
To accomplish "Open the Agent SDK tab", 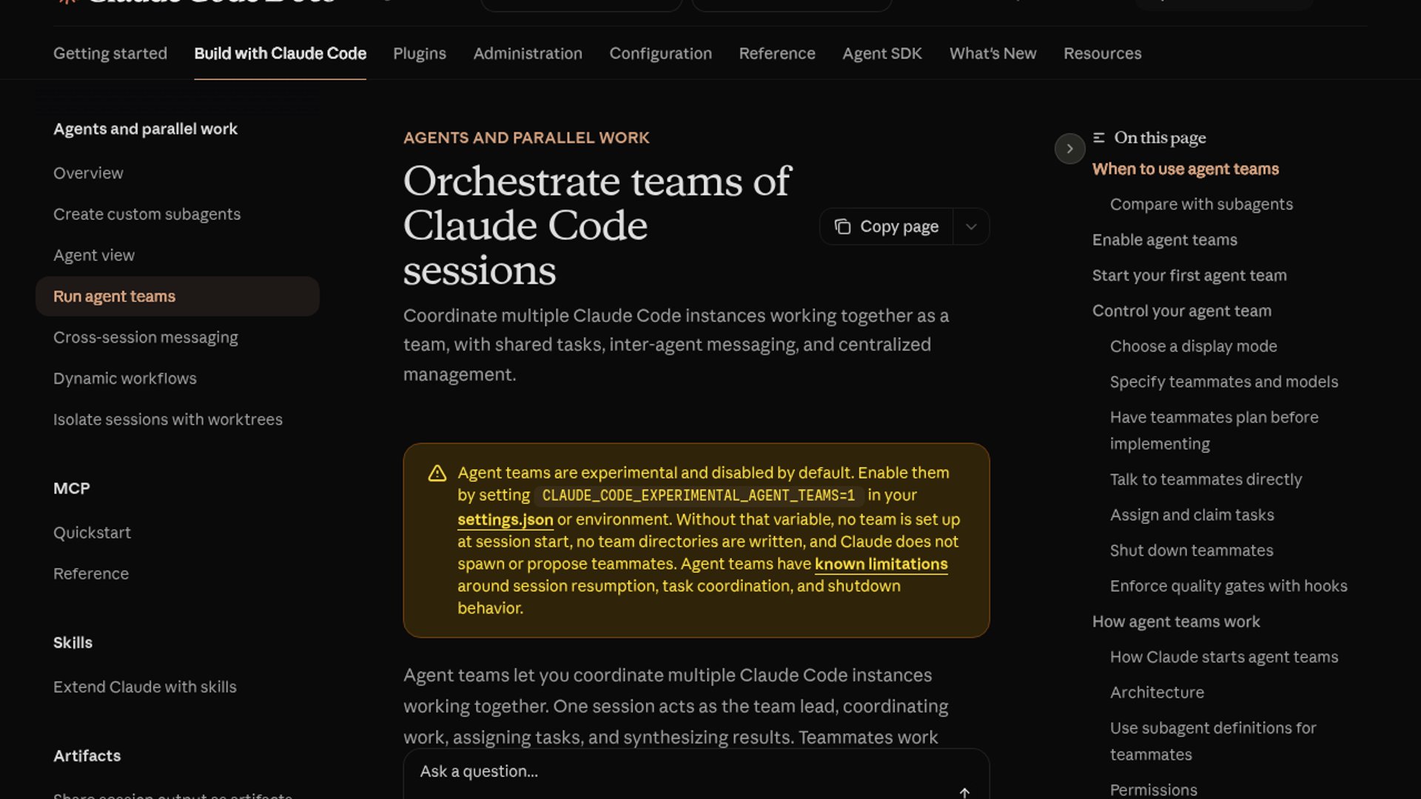I will [882, 53].
